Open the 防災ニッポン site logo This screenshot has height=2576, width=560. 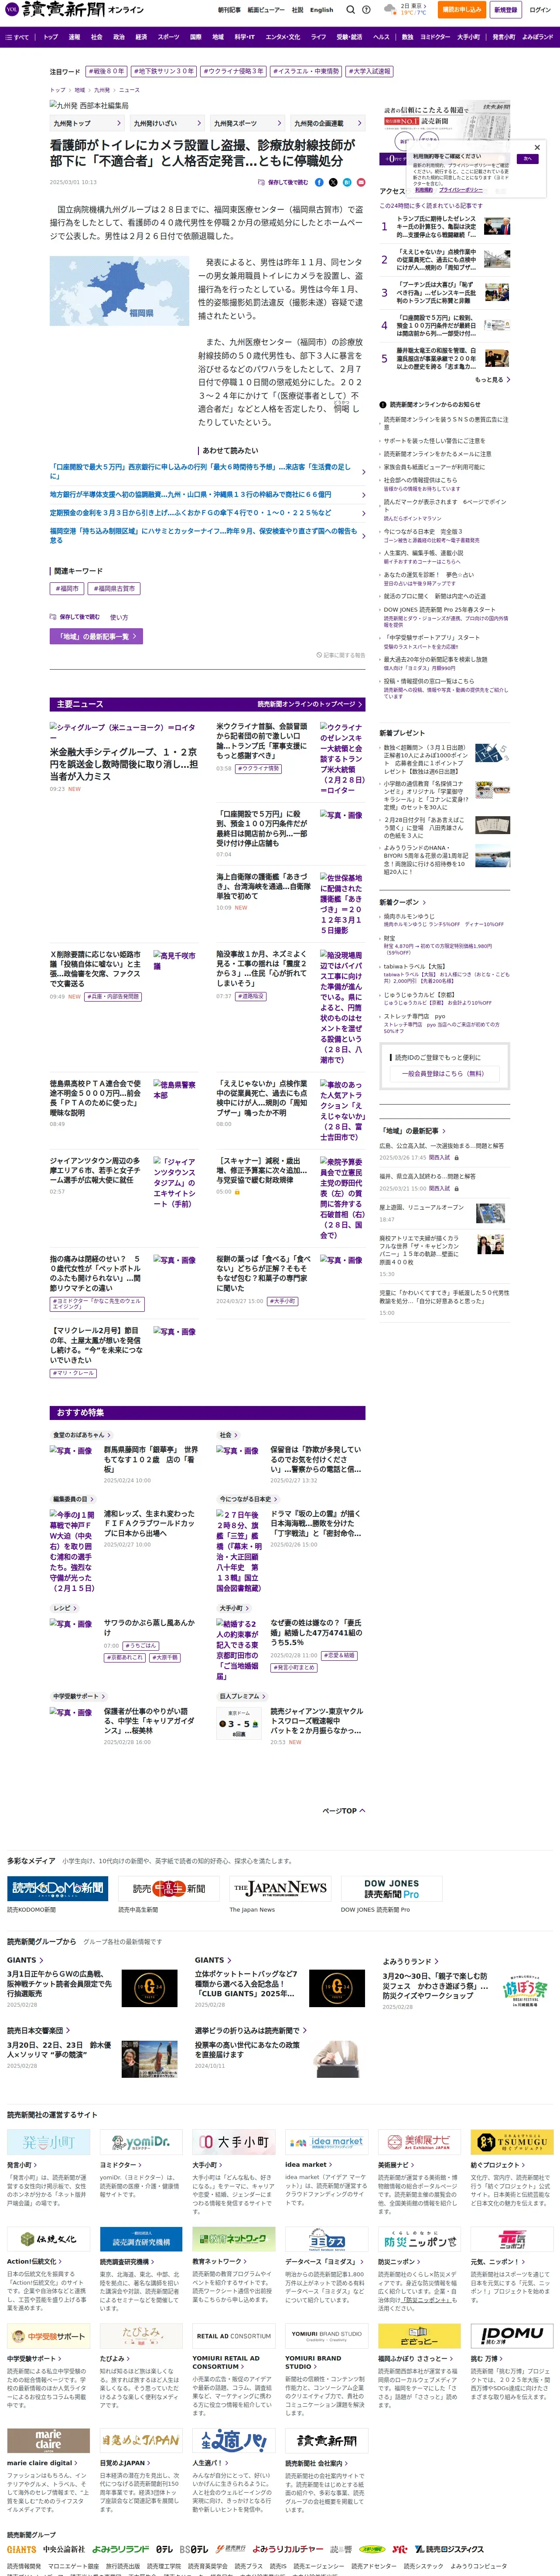pyautogui.click(x=419, y=2239)
